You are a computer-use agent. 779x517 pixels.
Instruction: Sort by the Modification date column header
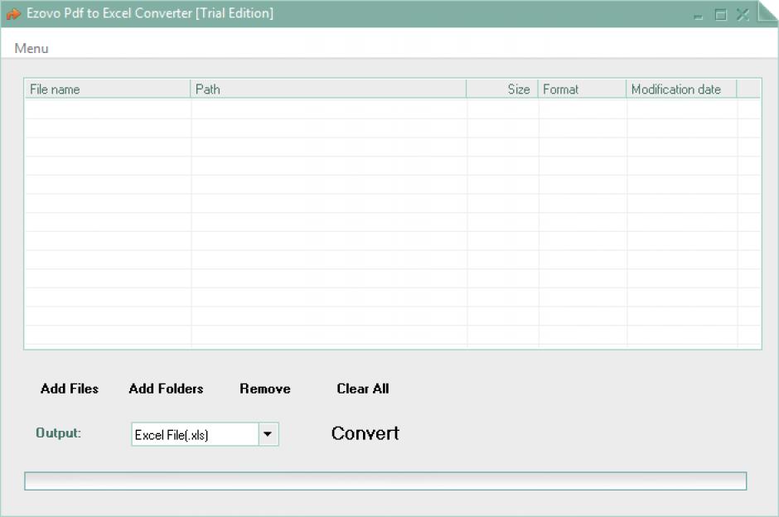tap(681, 89)
